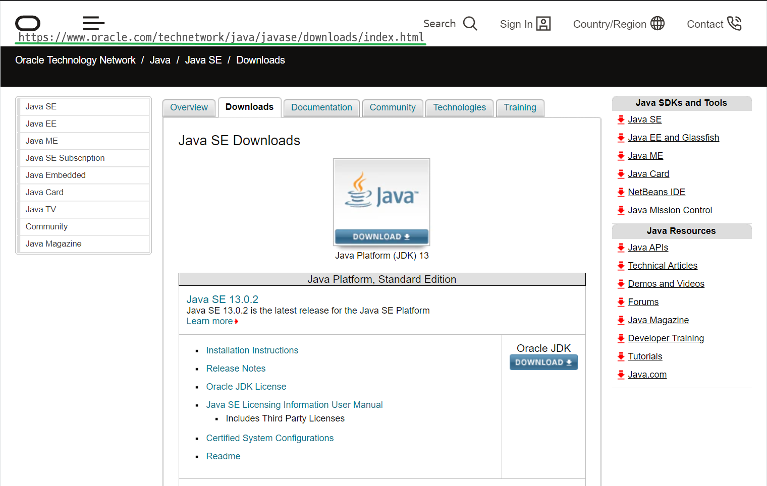
Task: Open the Oracle JDK License link
Action: (246, 387)
